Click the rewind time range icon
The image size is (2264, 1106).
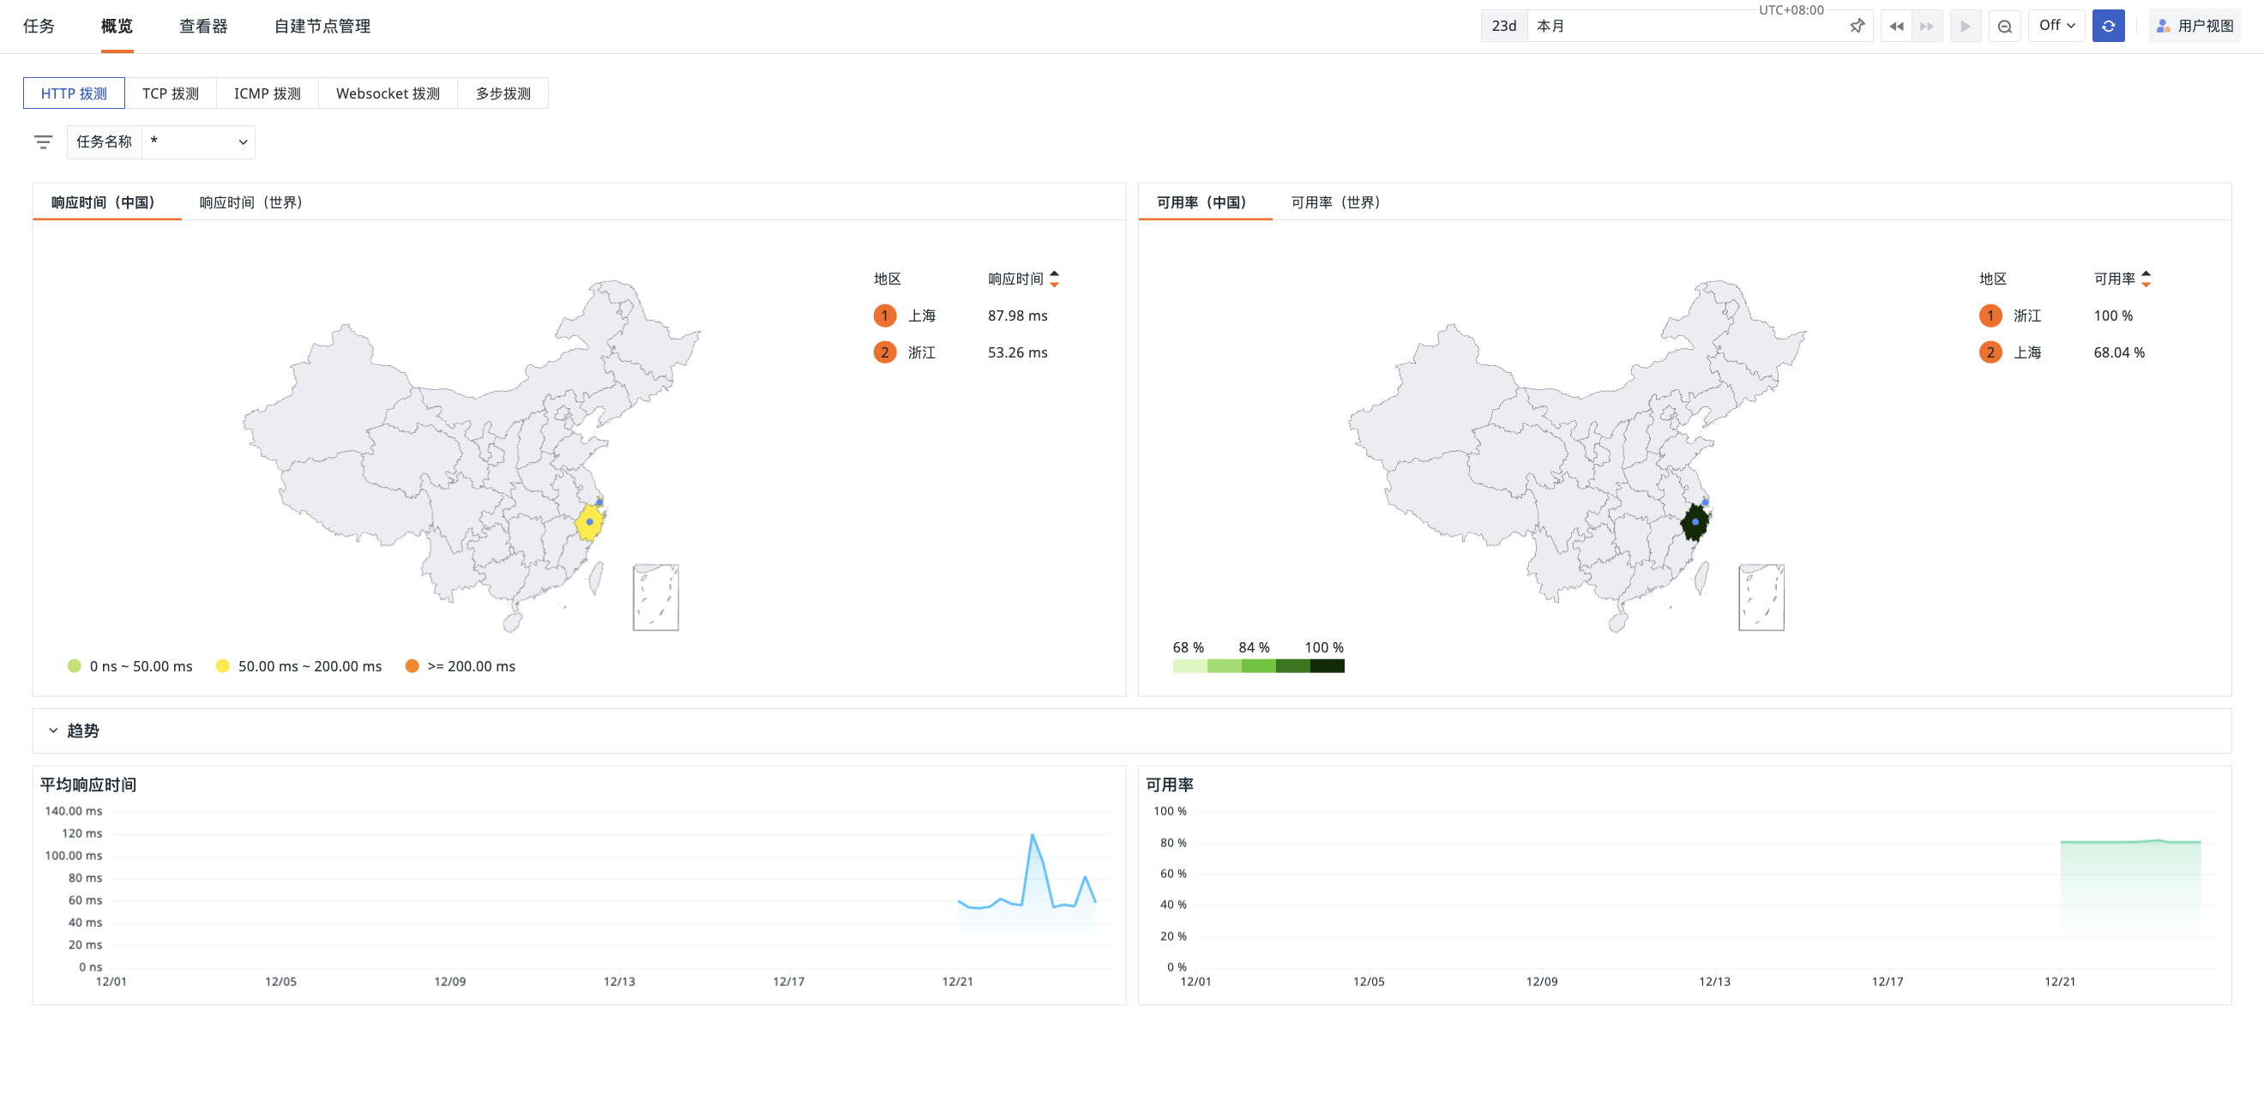(1896, 27)
